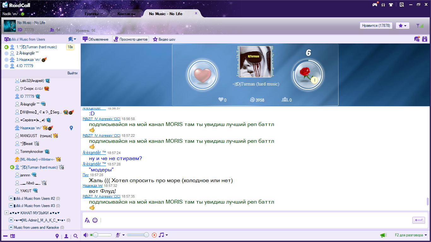
Task: Open the skin t-shirt icon in title bar
Action: pyautogui.click(x=391, y=5)
